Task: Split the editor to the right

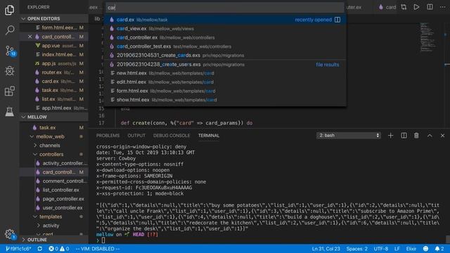Action: point(430,7)
